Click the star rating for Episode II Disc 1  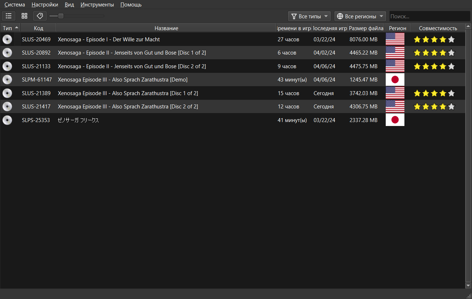pos(434,53)
